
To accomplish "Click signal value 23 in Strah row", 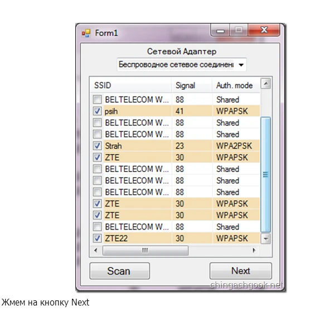I will pos(180,146).
